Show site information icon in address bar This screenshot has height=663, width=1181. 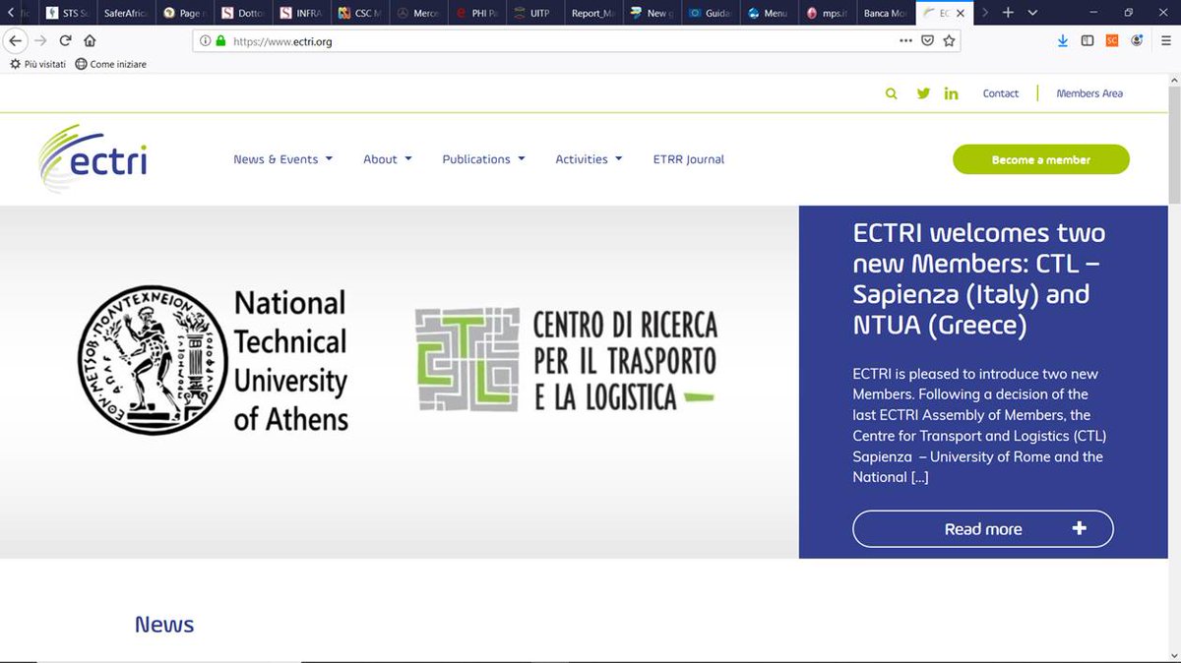point(205,41)
